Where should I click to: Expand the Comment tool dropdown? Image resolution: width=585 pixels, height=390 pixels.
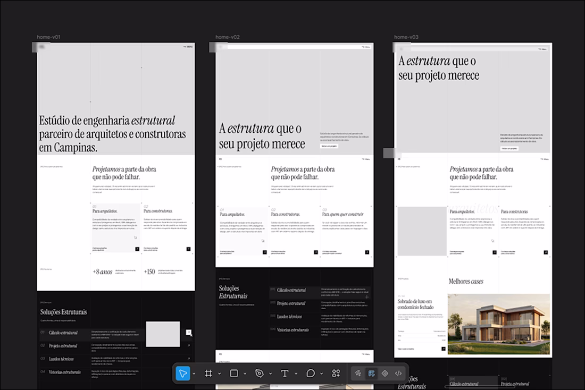(x=321, y=374)
